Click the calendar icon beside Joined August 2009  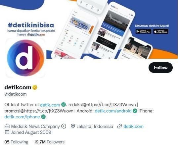[x=7, y=132]
